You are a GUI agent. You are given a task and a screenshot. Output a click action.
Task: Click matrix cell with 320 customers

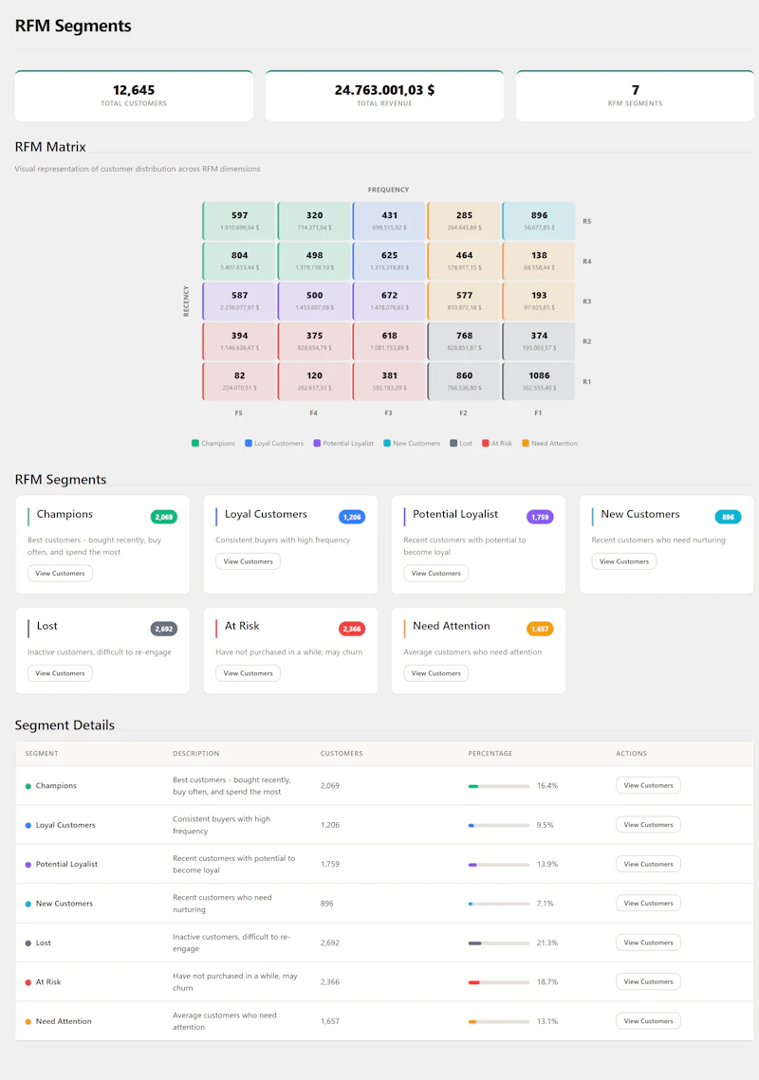click(x=314, y=220)
